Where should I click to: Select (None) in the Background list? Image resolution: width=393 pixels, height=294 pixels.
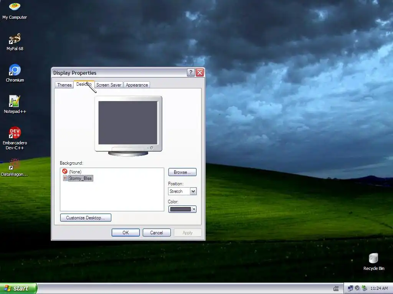[72, 171]
